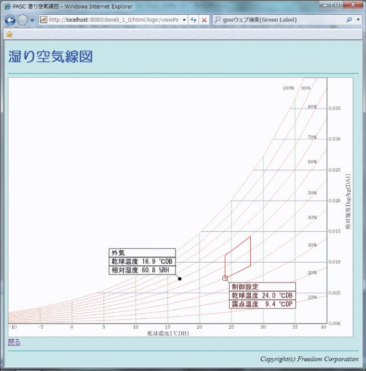Click the Internet Explorer title bar icon
This screenshot has width=366, height=371.
(7, 6)
